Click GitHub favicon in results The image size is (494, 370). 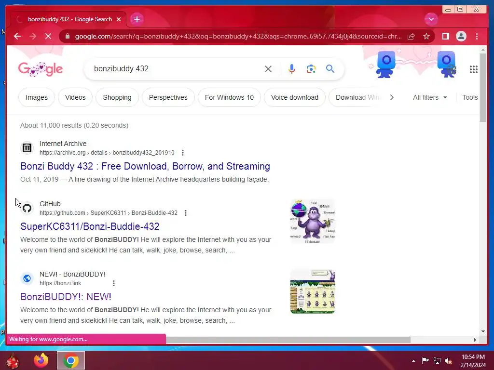(27, 208)
